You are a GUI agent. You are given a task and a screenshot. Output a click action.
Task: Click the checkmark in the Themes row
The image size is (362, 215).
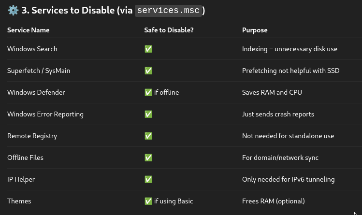(148, 201)
